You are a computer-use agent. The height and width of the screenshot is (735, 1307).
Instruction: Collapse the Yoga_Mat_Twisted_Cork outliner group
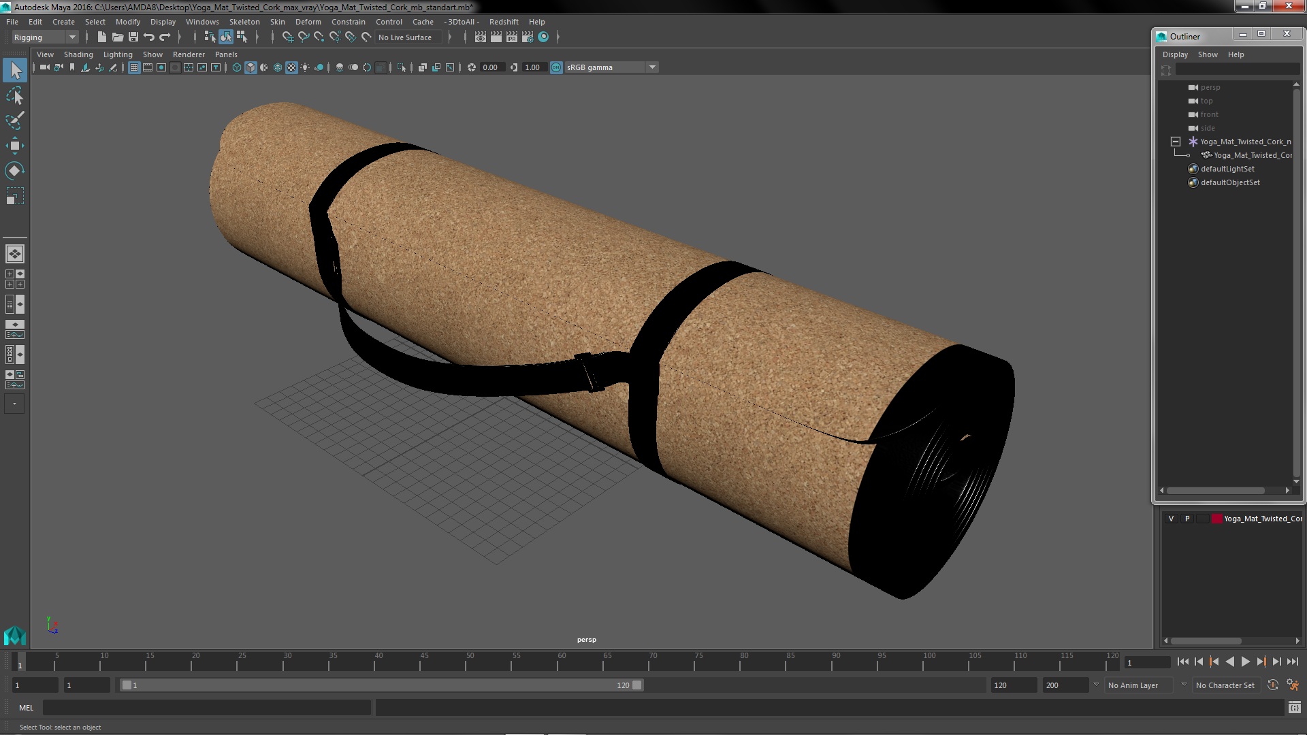point(1175,142)
